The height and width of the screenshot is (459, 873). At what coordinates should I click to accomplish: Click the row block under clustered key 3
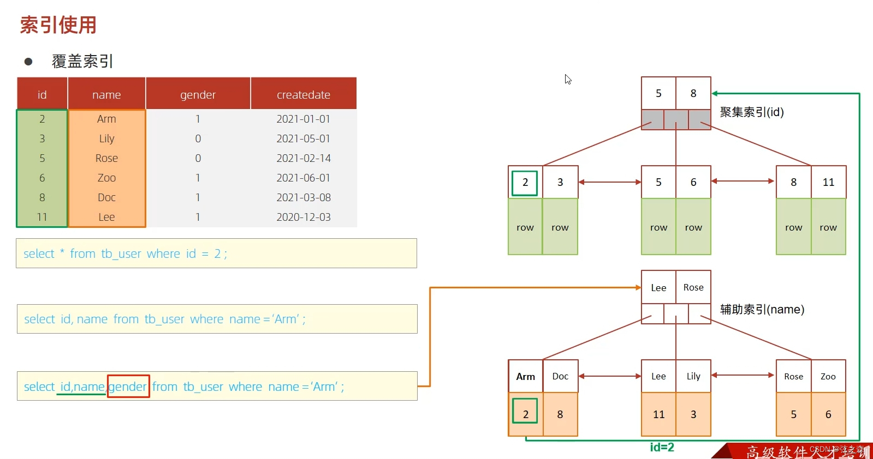[x=560, y=227]
